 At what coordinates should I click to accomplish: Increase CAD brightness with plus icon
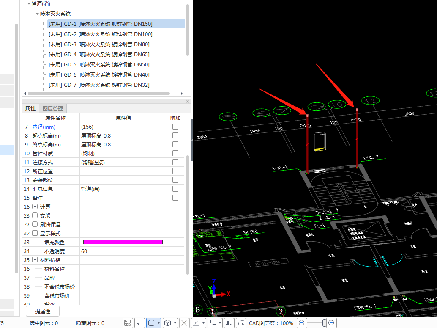tap(331, 323)
